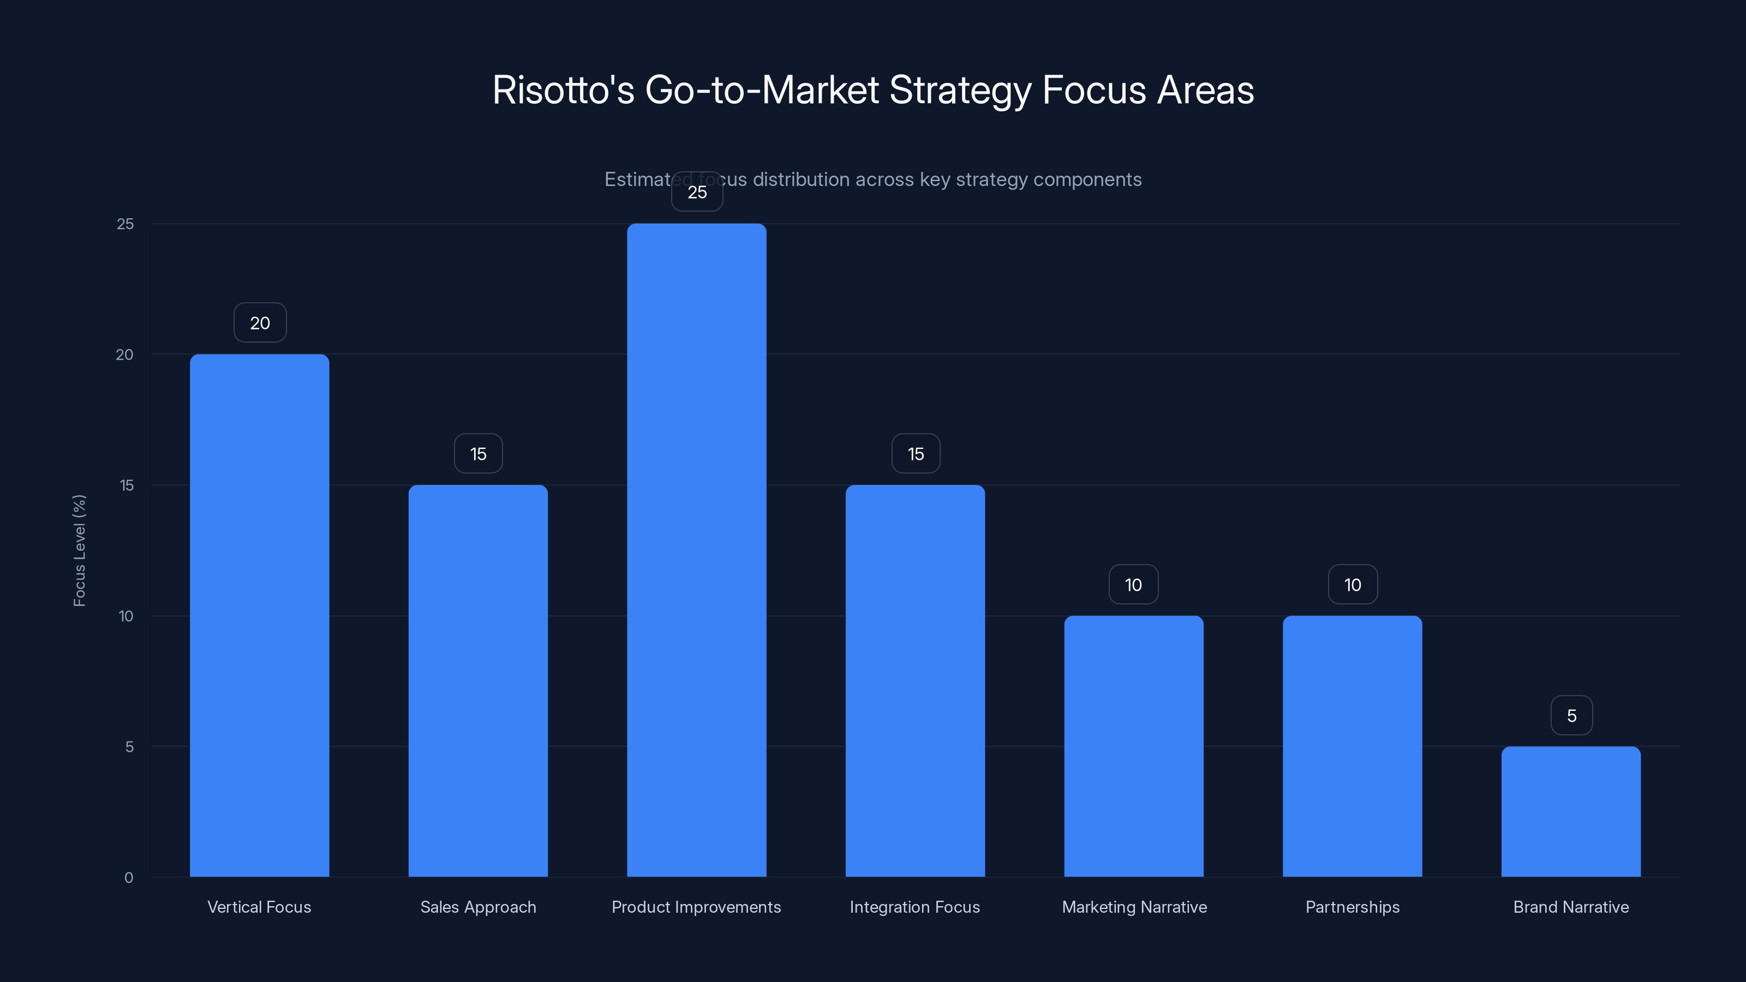
Task: Click the 10 label above Partnerships
Action: (1352, 584)
